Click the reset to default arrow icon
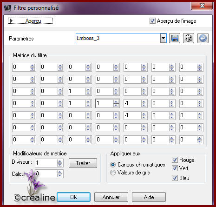Screen dimensions: 216x207 (x=203, y=38)
